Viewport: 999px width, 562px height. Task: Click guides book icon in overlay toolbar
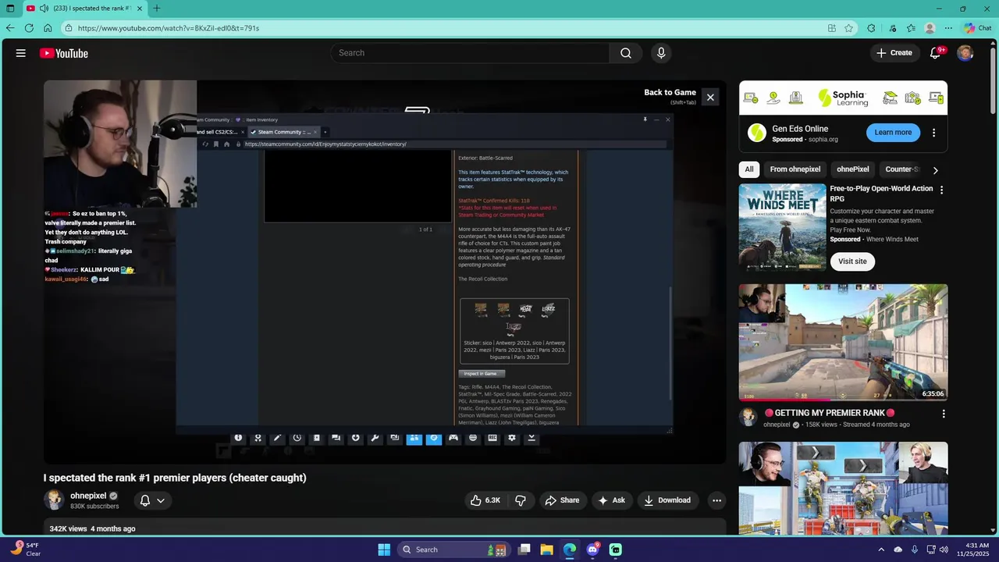[316, 438]
